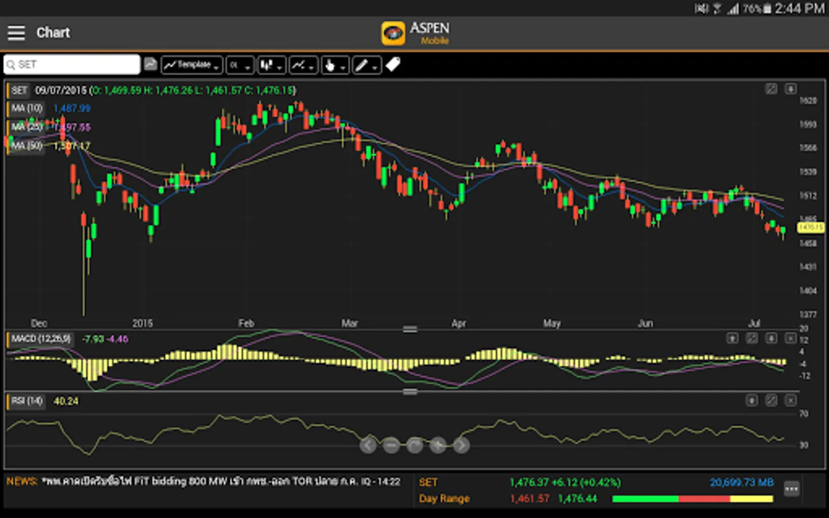
Task: Select the MA (10) indicator label
Action: pyautogui.click(x=26, y=108)
